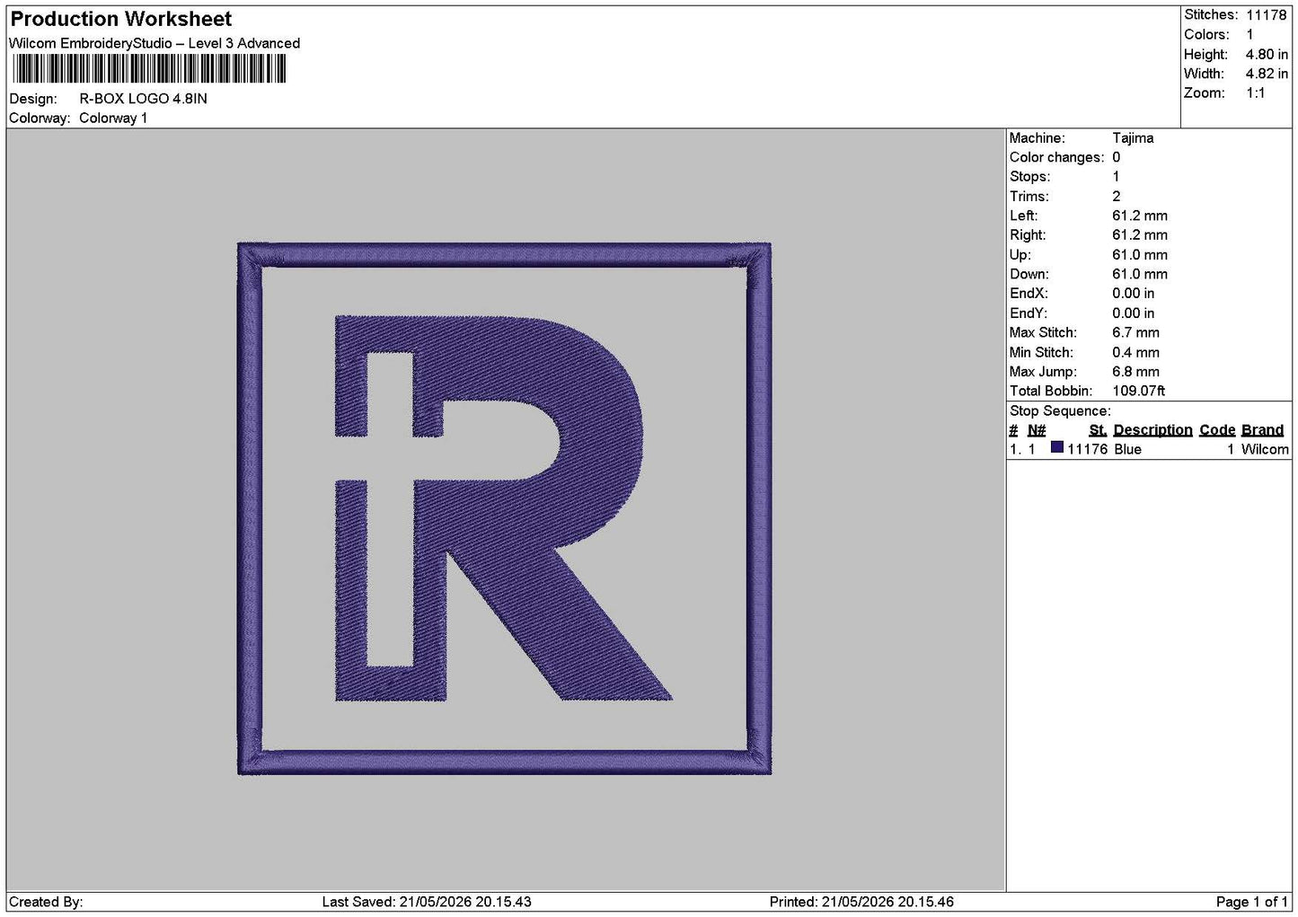This screenshot has height=917, width=1298.
Task: Click the Min Stitch value 0.4 mm
Action: pos(1135,352)
